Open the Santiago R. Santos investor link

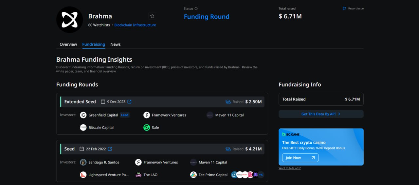click(104, 162)
